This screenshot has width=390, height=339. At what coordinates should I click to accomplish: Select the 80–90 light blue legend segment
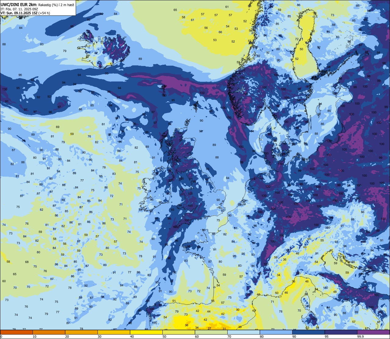click(x=276, y=332)
